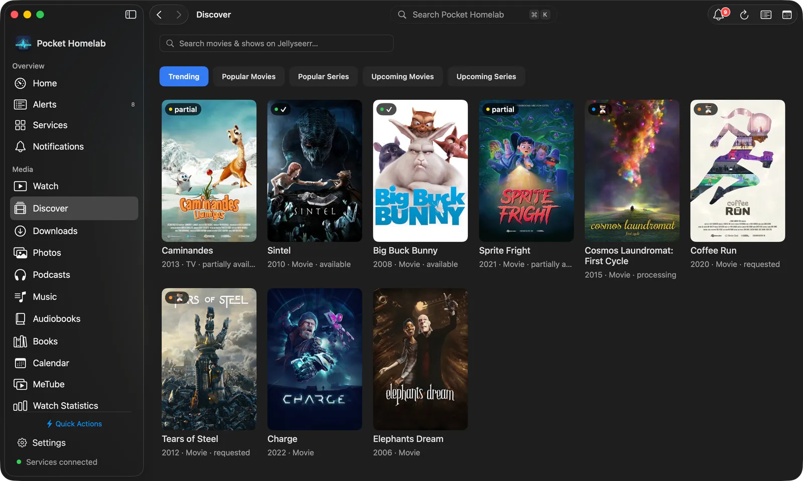Click the MeTube video icon
The width and height of the screenshot is (803, 481).
pos(20,385)
